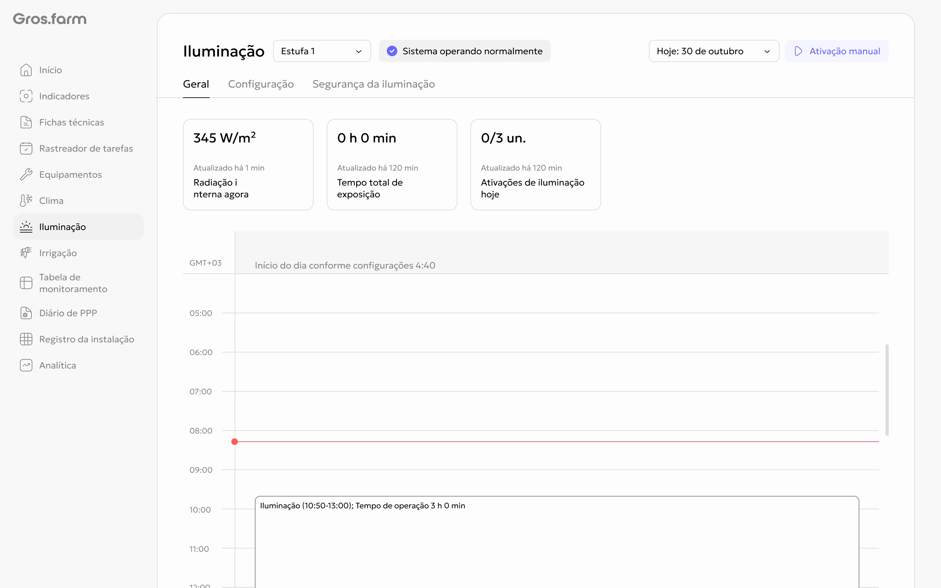Click the 'Início do dia conforme configurações 4:40' text
The height and width of the screenshot is (588, 941).
(x=345, y=265)
